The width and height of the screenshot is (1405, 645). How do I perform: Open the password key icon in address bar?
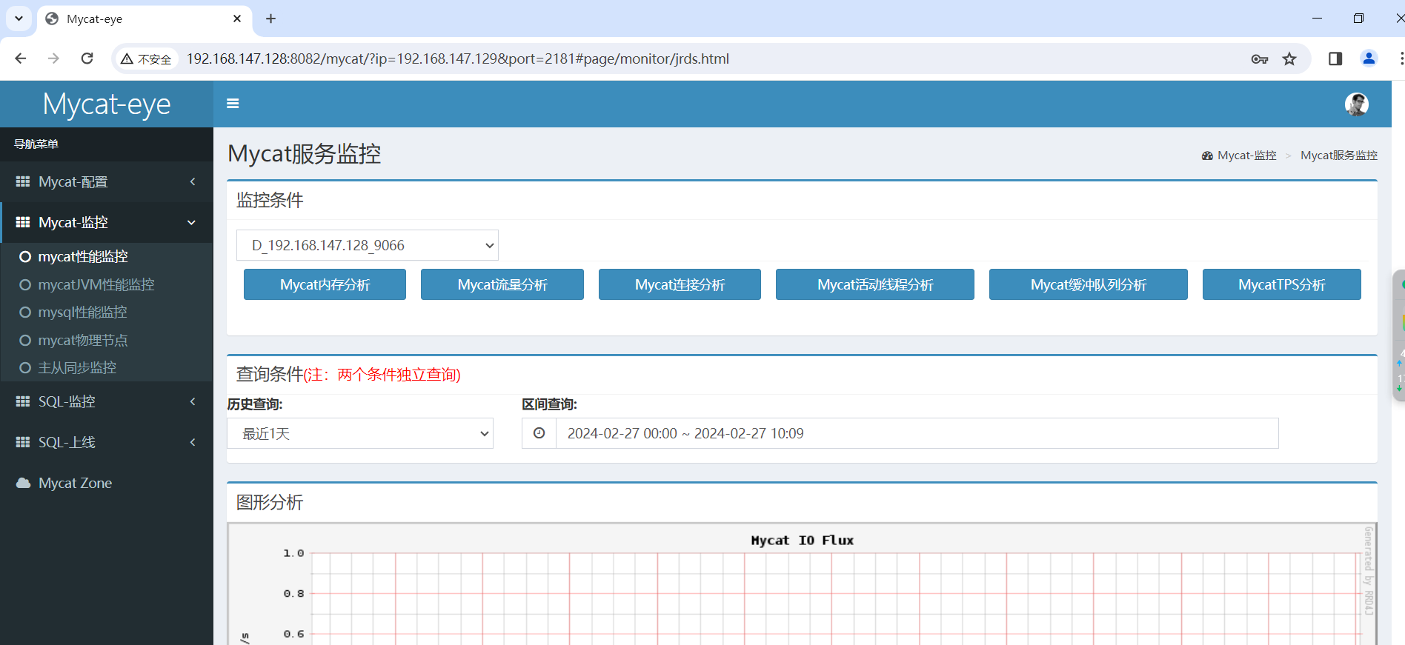(x=1260, y=59)
